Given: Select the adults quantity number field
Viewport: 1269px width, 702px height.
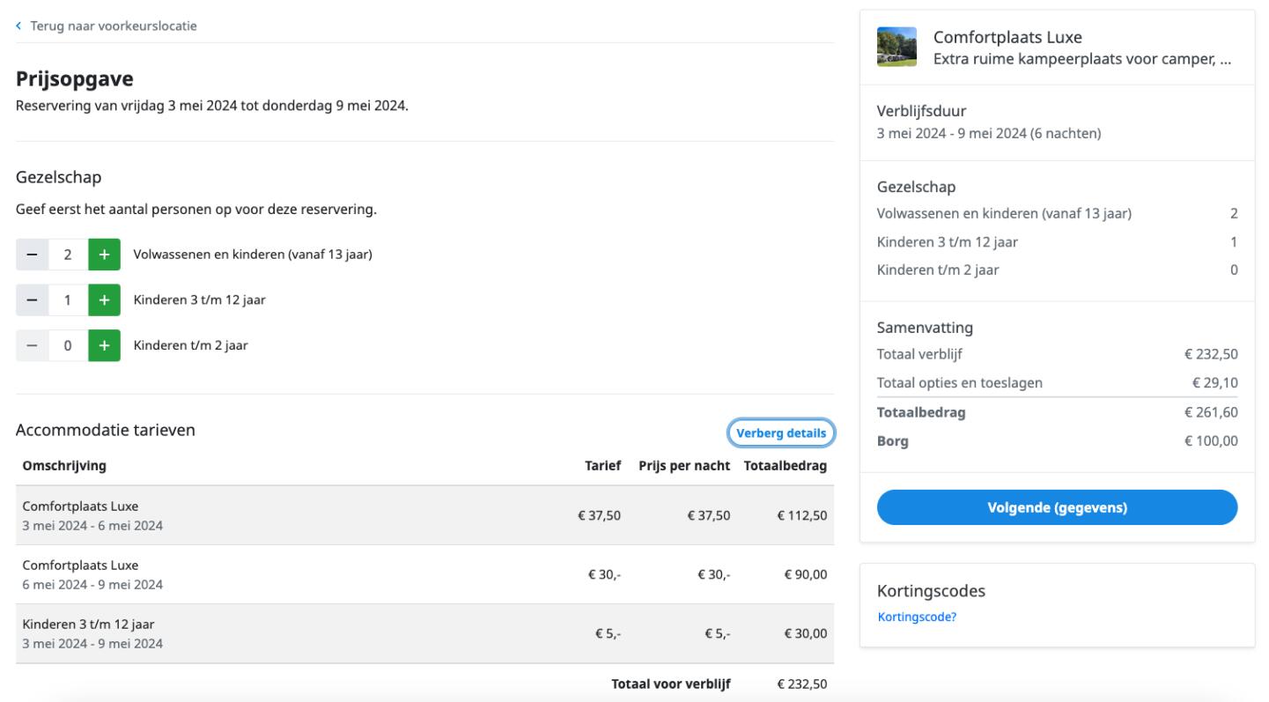Looking at the screenshot, I should coord(68,255).
